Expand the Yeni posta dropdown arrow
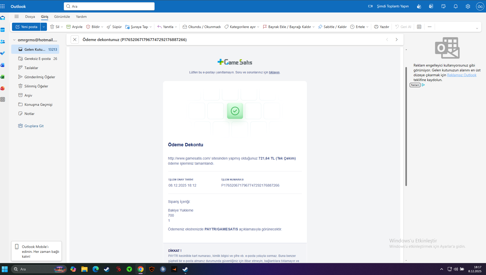Image resolution: width=486 pixels, height=275 pixels. [x=44, y=27]
